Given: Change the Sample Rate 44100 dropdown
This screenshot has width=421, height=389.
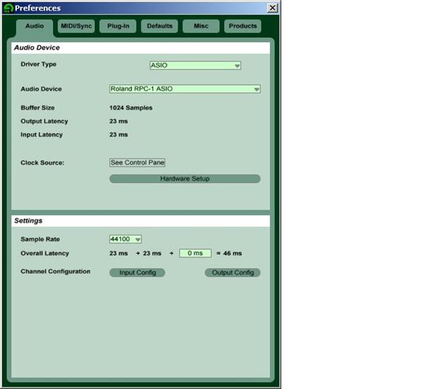Looking at the screenshot, I should [126, 239].
